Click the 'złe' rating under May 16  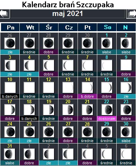click(126, 96)
